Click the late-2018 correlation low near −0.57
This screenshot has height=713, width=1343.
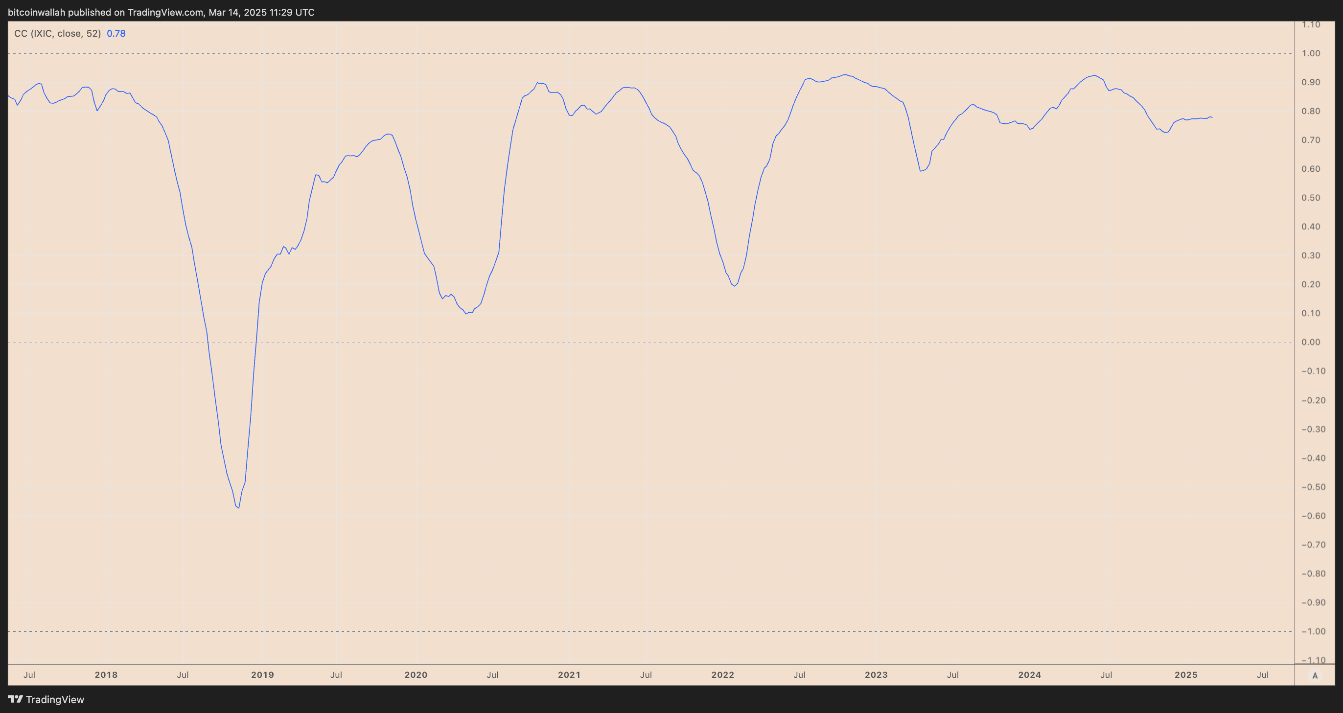point(238,507)
